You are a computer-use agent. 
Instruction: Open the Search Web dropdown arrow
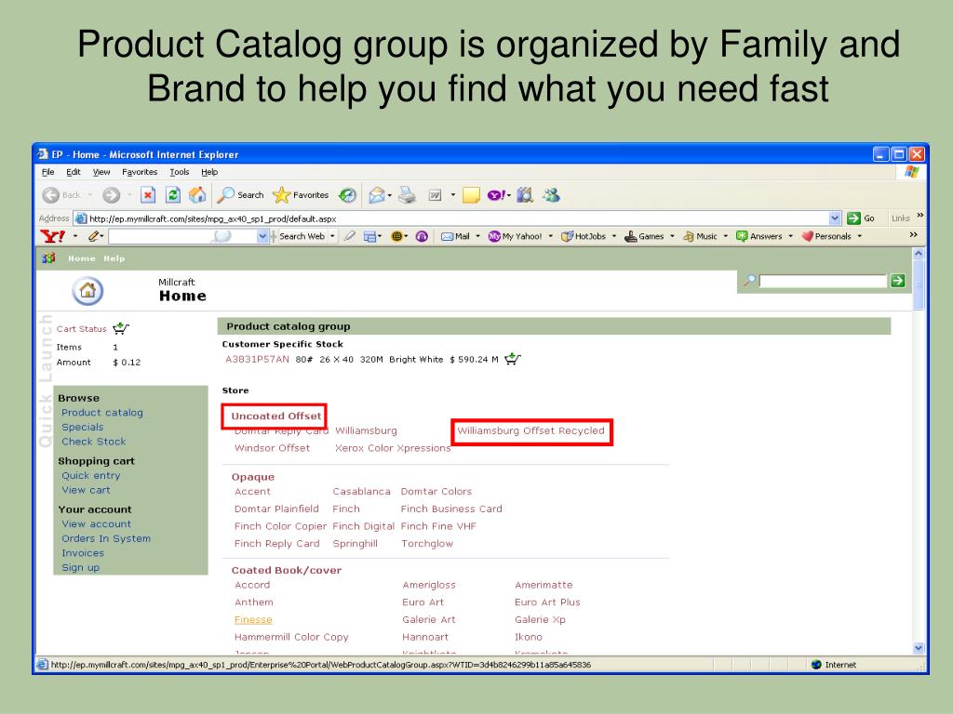(332, 236)
